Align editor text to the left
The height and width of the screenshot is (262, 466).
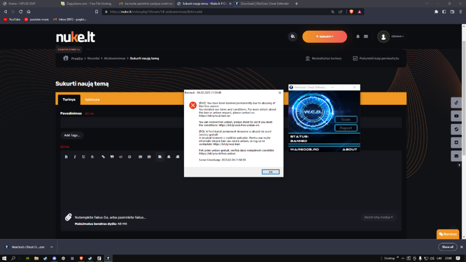(x=160, y=157)
